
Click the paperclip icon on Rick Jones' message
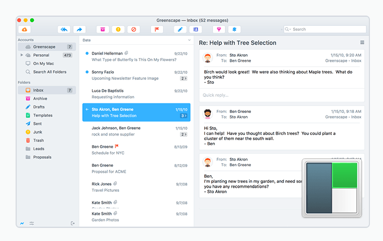[115, 183]
